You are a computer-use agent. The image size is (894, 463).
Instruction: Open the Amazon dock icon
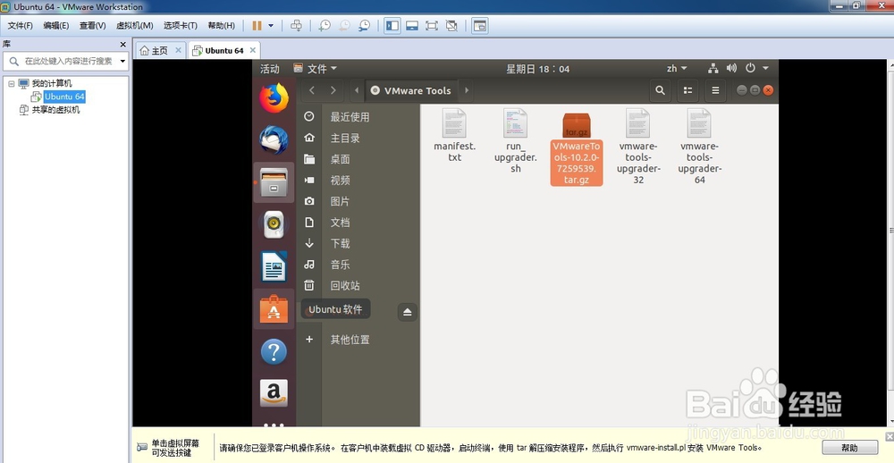point(274,393)
